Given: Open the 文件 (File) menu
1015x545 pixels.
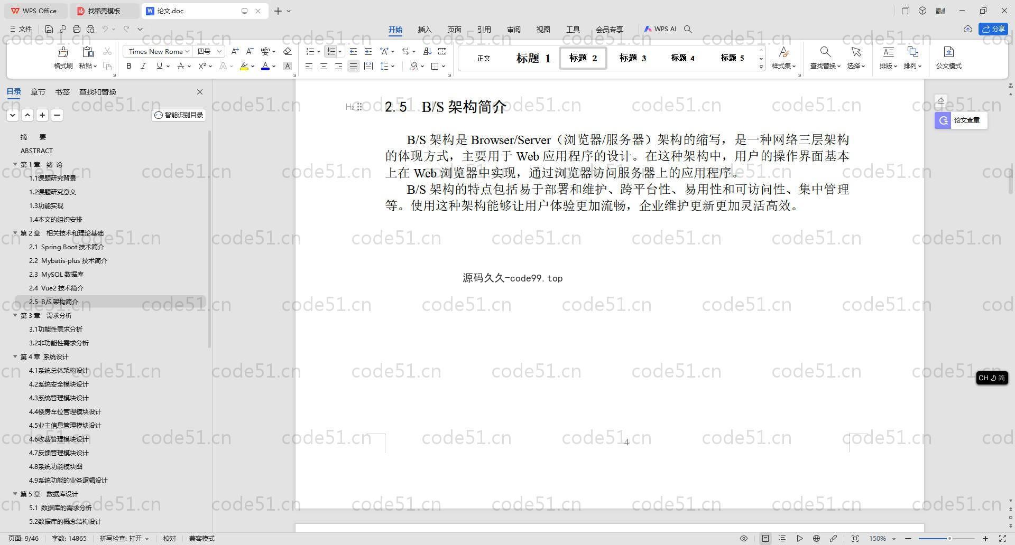Looking at the screenshot, I should pyautogui.click(x=21, y=29).
